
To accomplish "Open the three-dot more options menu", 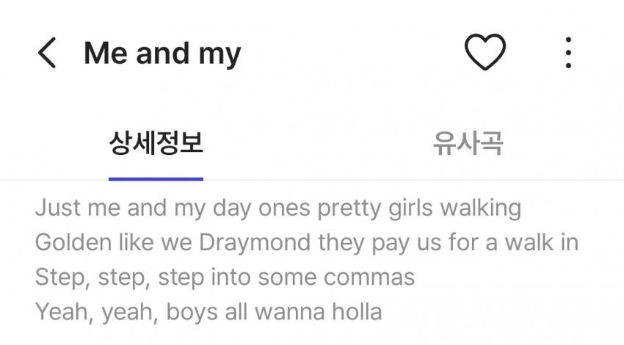I will [x=567, y=53].
